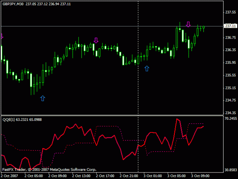Select the magenta sell arrow near 2 Oct 17:00
Viewport: 238px width, 179px height.
tap(96, 40)
